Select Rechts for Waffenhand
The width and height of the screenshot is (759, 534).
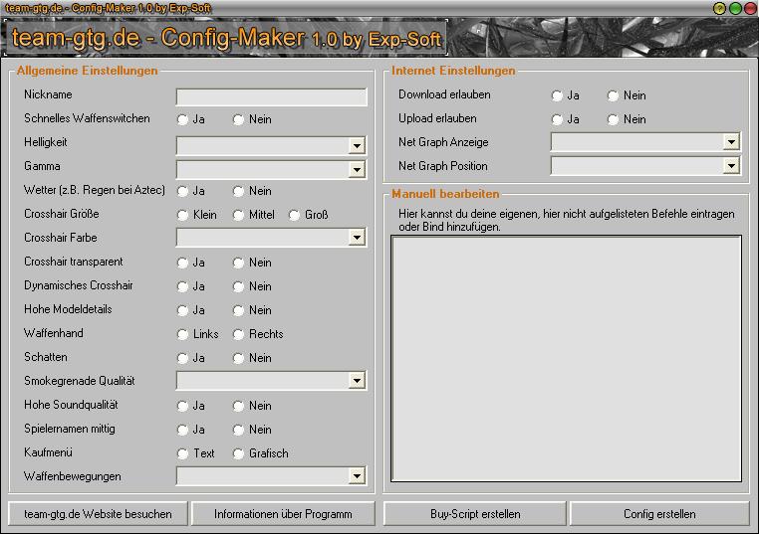coord(239,334)
